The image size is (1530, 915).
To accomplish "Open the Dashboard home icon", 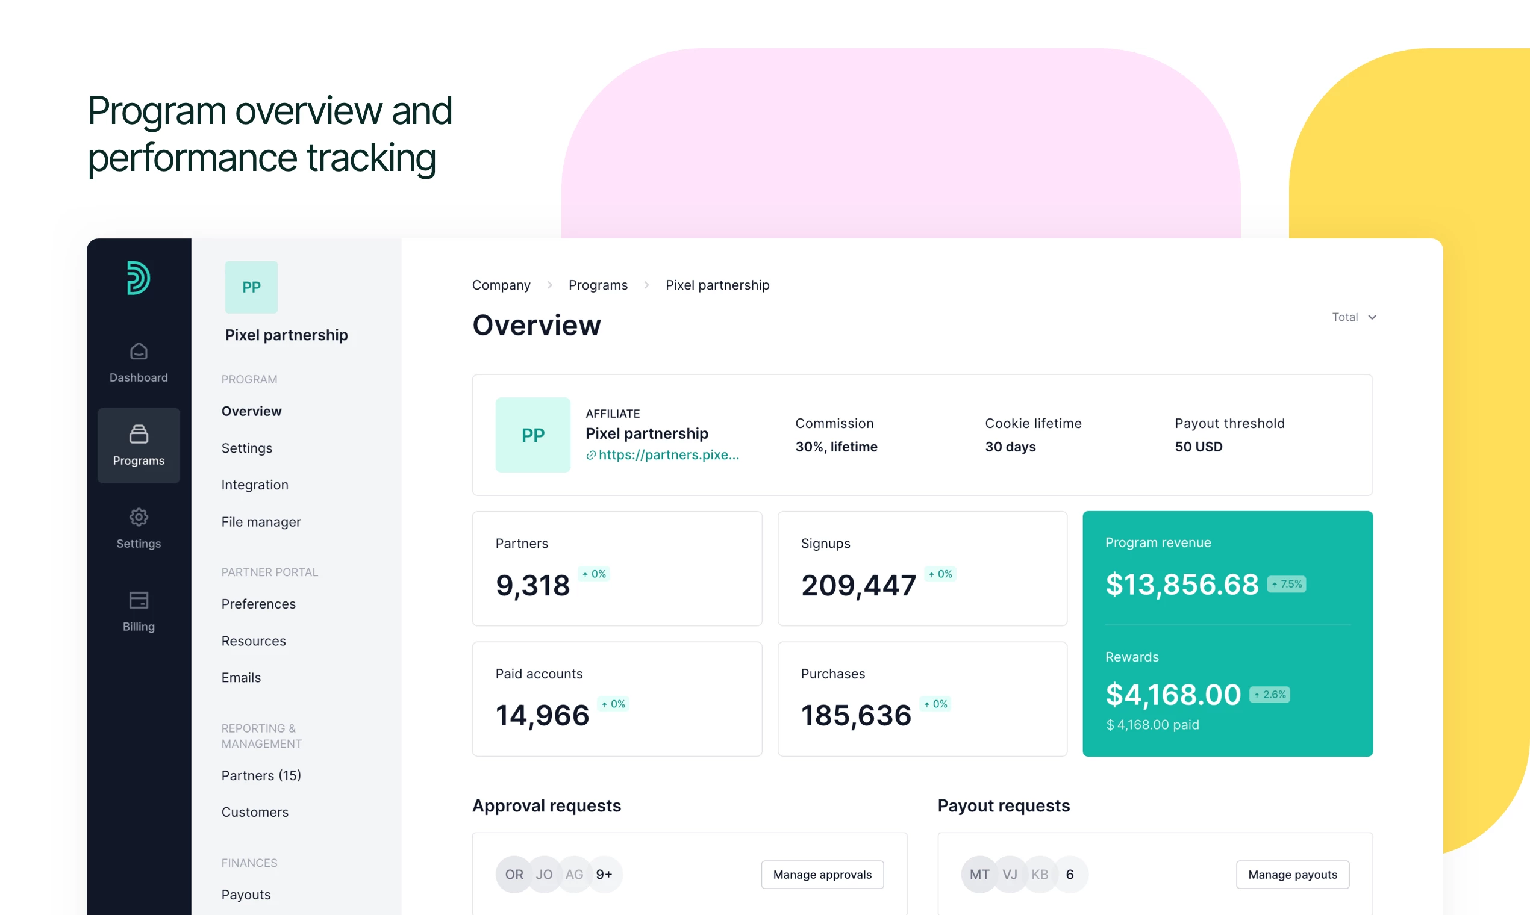I will click(x=138, y=352).
